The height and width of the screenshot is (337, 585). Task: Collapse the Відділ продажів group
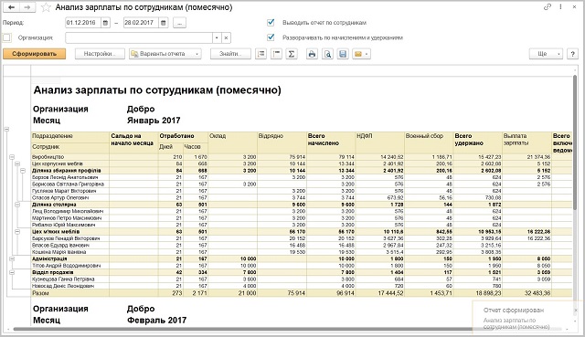point(12,272)
